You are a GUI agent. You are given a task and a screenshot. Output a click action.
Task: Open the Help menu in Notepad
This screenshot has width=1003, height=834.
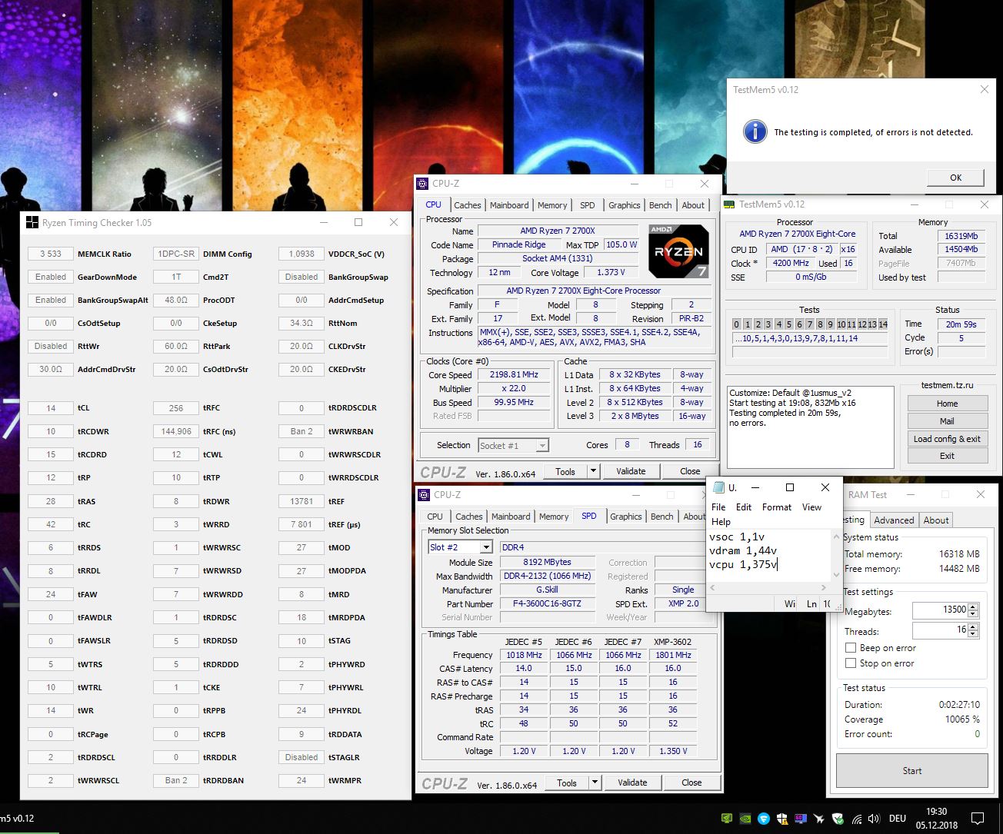tap(721, 522)
